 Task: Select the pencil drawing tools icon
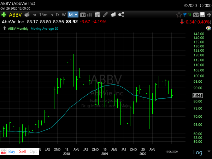click(105, 14)
